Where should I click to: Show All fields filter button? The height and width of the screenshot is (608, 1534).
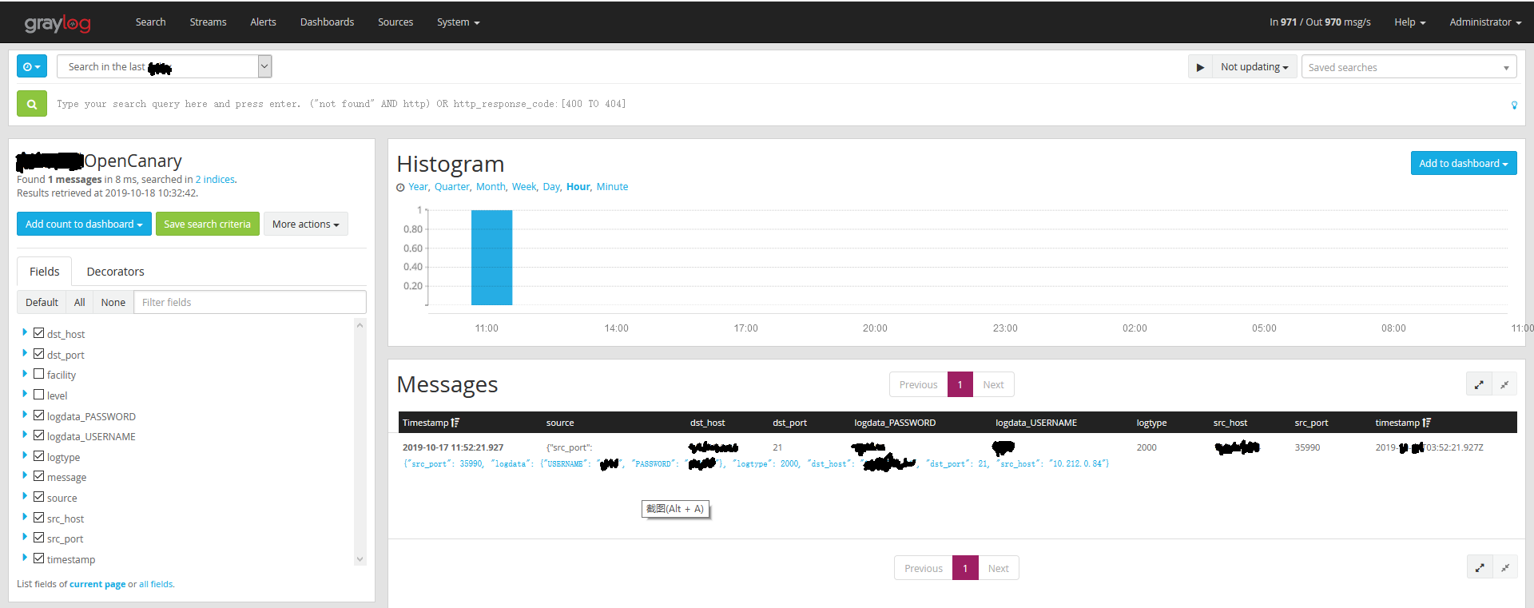(79, 302)
